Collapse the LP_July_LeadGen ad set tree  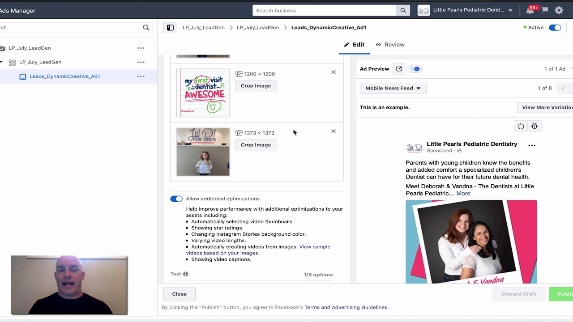[1, 62]
